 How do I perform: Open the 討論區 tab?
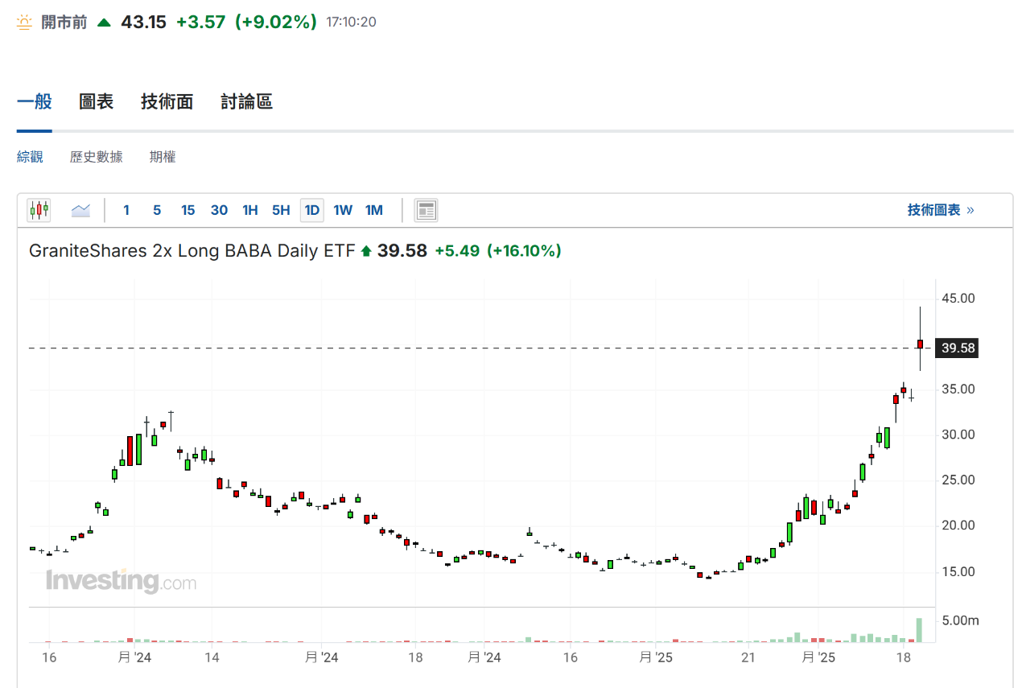click(x=246, y=102)
